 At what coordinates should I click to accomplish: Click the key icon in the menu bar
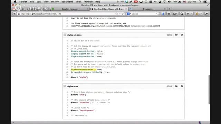(x=131, y=2)
